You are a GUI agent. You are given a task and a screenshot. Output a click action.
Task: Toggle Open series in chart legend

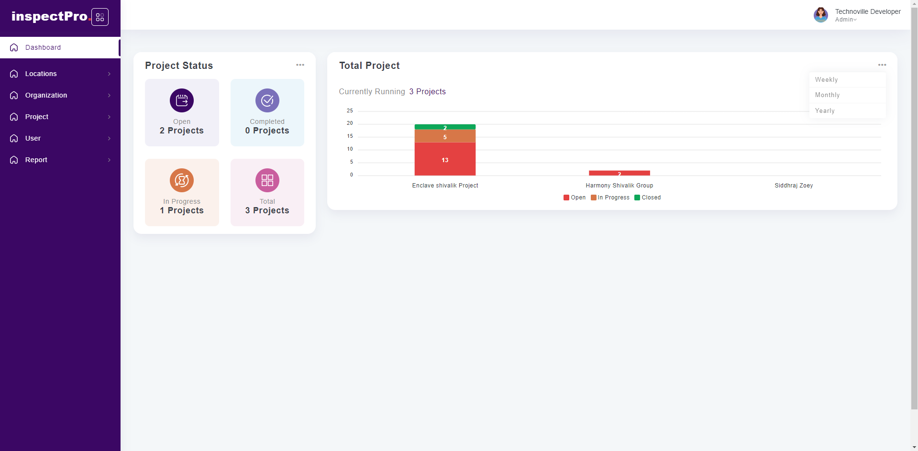click(x=575, y=198)
